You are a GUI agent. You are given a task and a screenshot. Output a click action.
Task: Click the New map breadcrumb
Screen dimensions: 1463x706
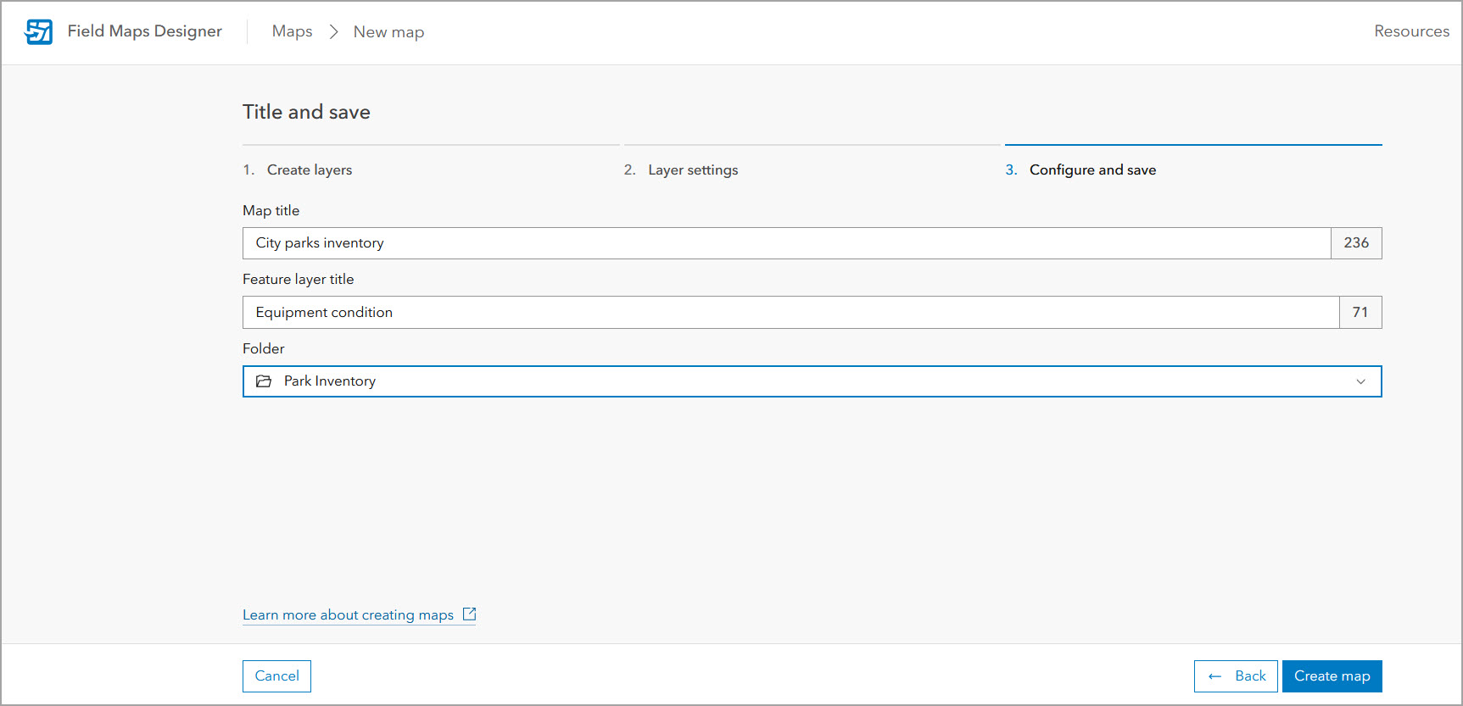coord(388,32)
